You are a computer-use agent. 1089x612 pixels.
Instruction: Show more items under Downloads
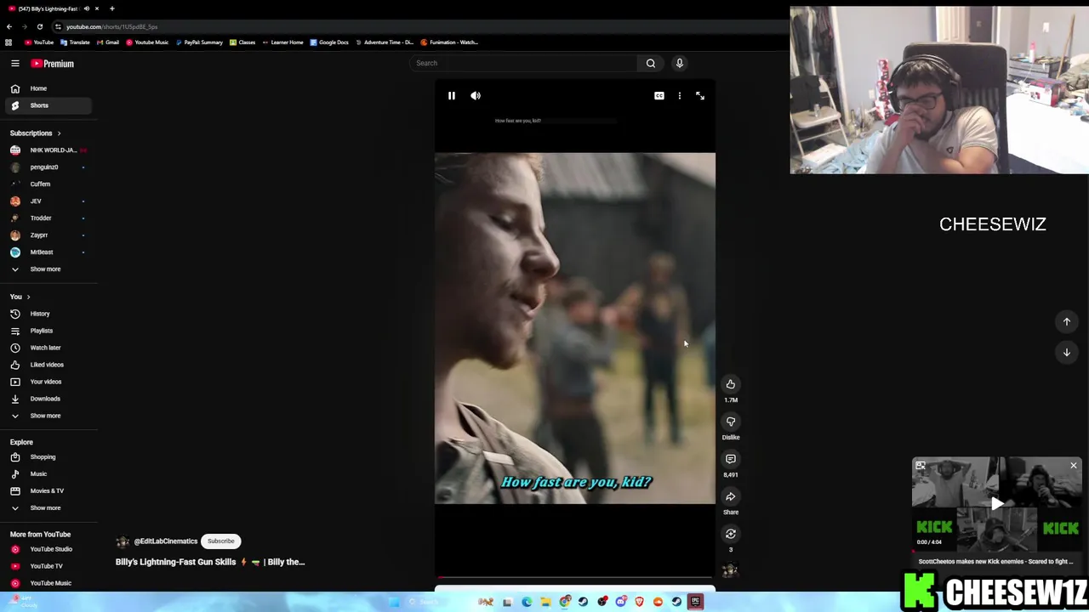[48, 416]
